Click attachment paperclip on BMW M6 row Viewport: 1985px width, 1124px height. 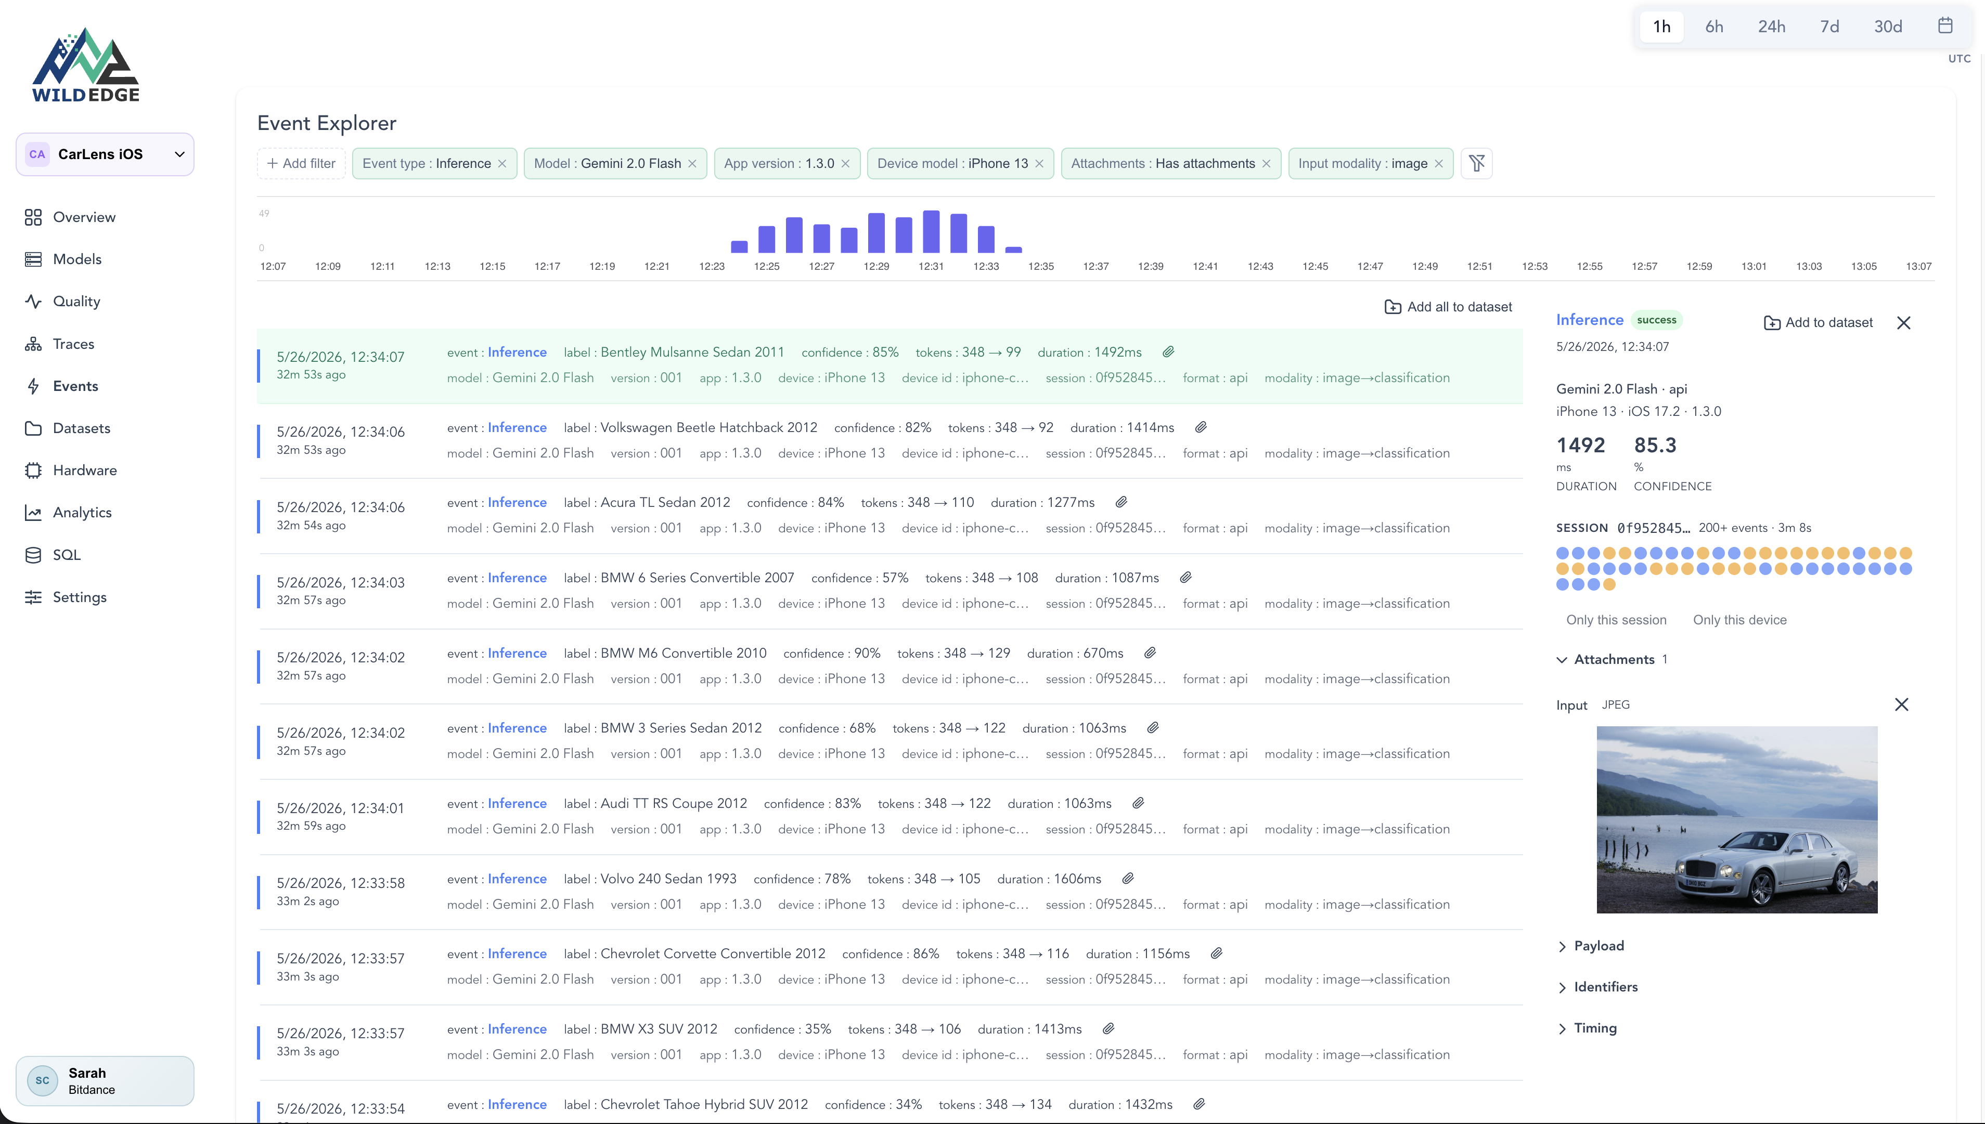pos(1150,653)
